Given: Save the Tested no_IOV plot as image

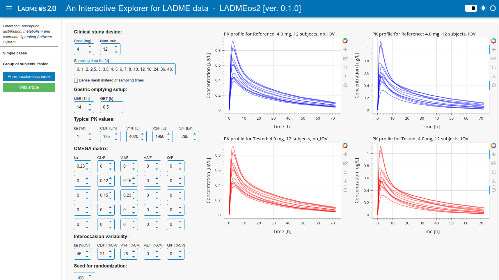Looking at the screenshot, I should point(345,181).
